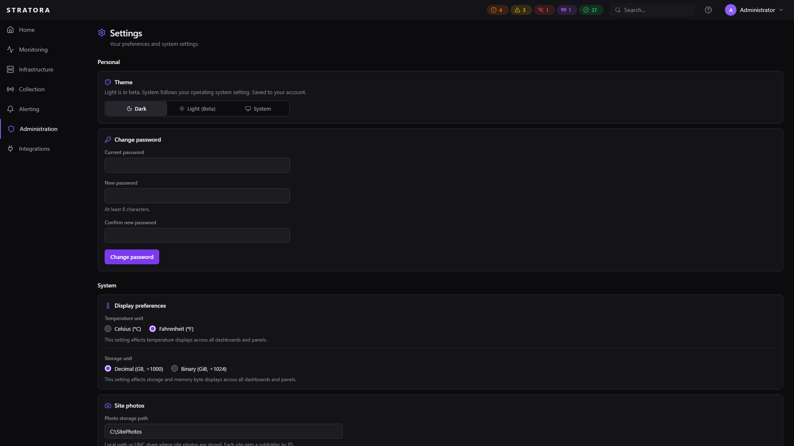Viewport: 794px width, 446px height.
Task: Select the Celsius (°C) radio button
Action: click(x=108, y=329)
